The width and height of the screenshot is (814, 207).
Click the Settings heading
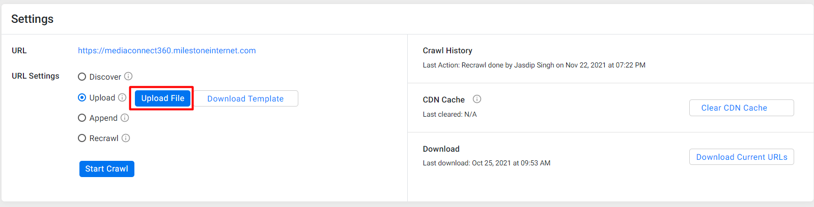point(32,19)
